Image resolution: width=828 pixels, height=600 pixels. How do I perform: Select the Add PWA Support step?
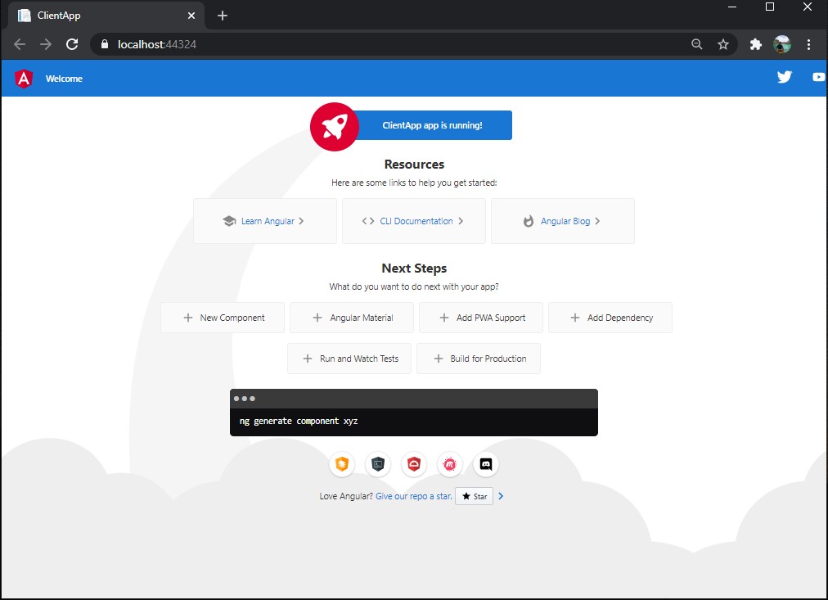tap(481, 318)
